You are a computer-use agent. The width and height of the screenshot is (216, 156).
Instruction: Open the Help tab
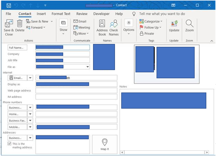(x=119, y=14)
